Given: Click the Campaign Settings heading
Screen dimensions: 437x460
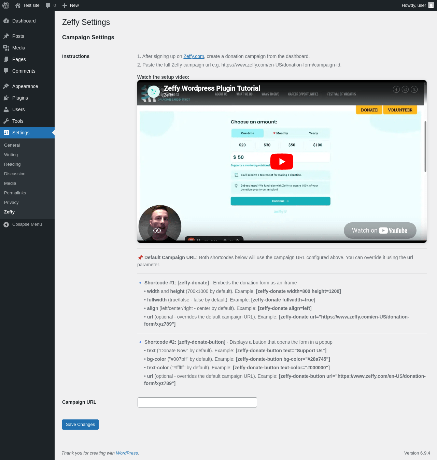Looking at the screenshot, I should [x=88, y=37].
